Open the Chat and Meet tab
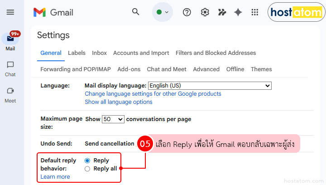 167,69
